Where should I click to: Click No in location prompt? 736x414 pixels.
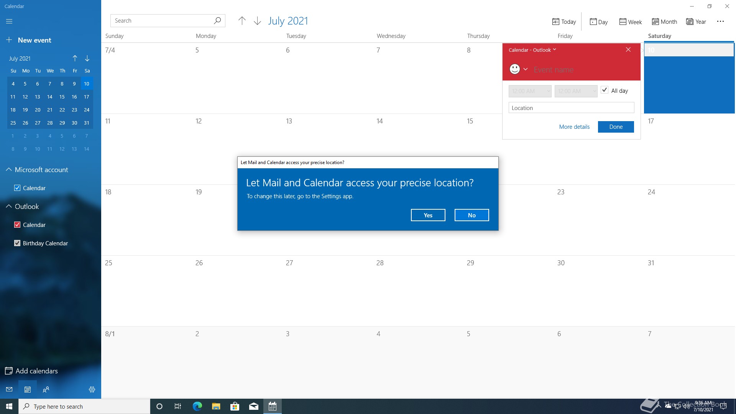tap(472, 215)
